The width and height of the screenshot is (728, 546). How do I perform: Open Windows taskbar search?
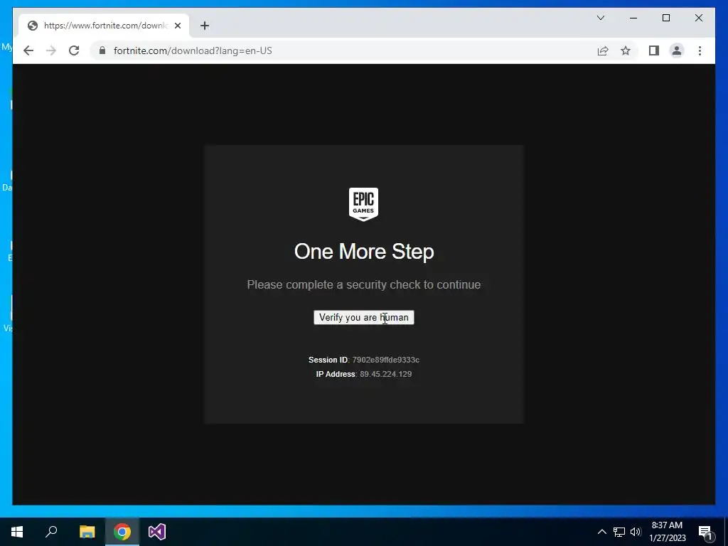tap(51, 532)
